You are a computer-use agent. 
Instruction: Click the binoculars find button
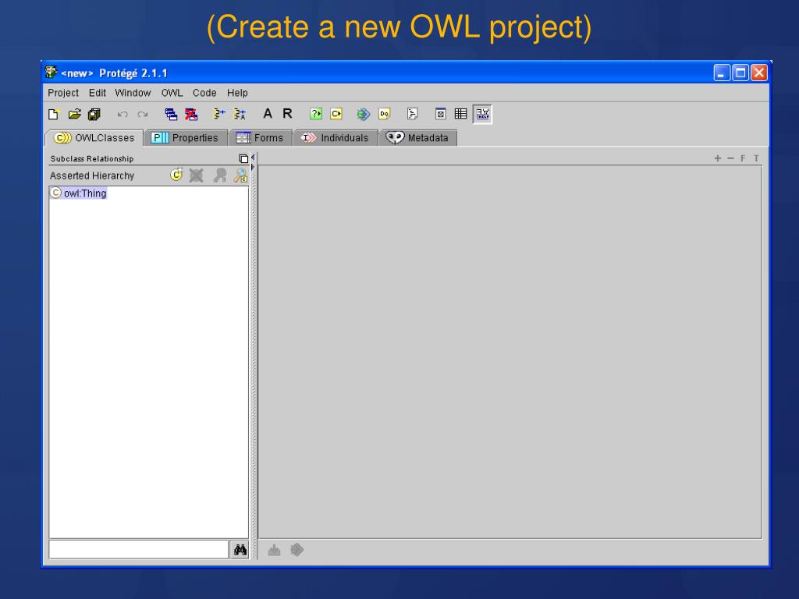point(240,550)
